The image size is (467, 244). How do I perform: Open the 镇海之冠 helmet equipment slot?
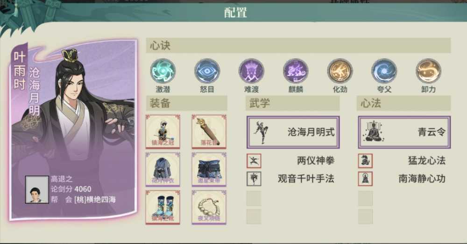pos(163,132)
